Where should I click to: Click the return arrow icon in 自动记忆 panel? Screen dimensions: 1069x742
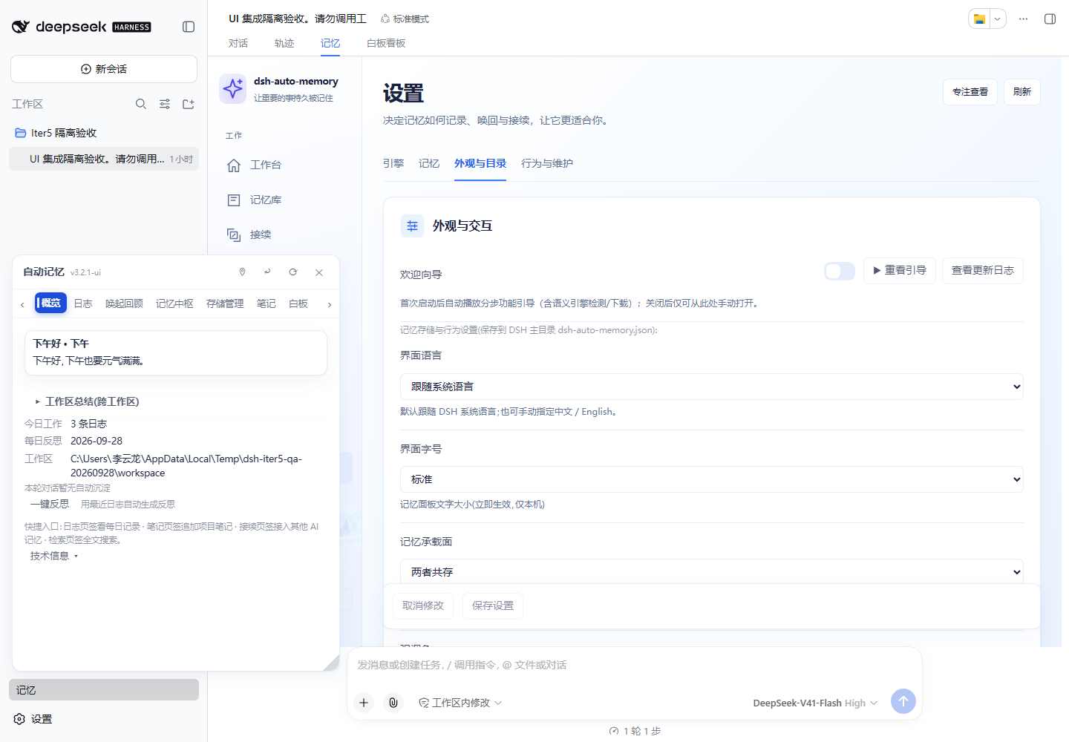pyautogui.click(x=267, y=272)
